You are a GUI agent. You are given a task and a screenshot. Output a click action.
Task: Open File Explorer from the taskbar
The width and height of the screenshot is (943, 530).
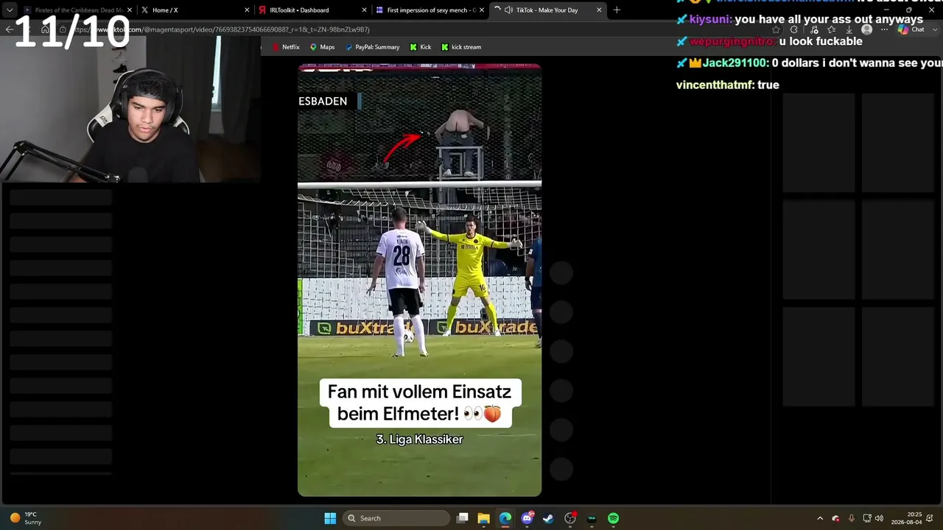(483, 518)
